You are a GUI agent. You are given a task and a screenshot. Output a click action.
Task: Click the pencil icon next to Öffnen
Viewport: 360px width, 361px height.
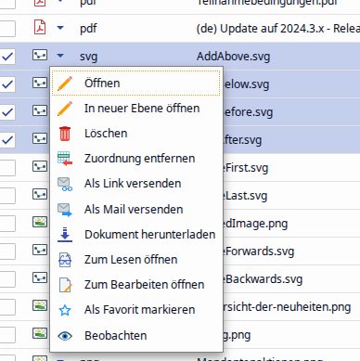click(x=65, y=84)
